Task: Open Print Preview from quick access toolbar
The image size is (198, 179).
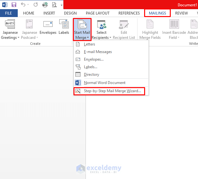Action: (54, 5)
